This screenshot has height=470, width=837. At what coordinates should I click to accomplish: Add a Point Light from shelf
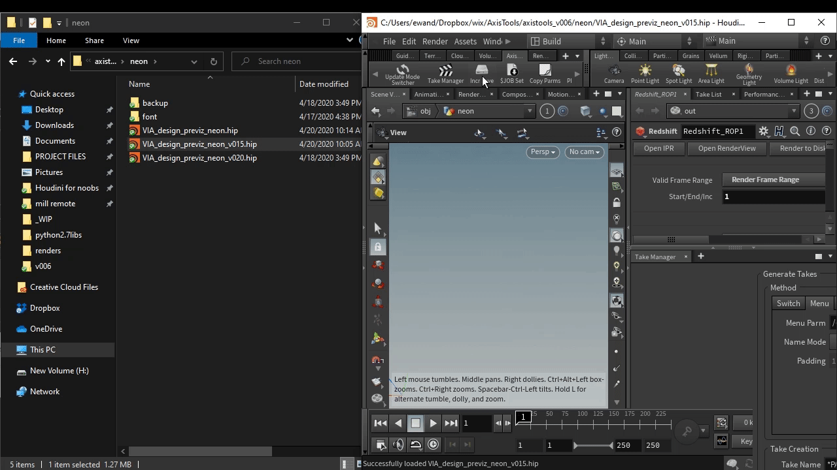(645, 74)
